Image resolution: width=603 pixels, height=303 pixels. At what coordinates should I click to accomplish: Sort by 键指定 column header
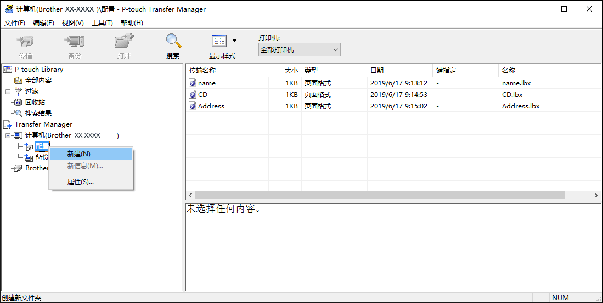(x=466, y=71)
